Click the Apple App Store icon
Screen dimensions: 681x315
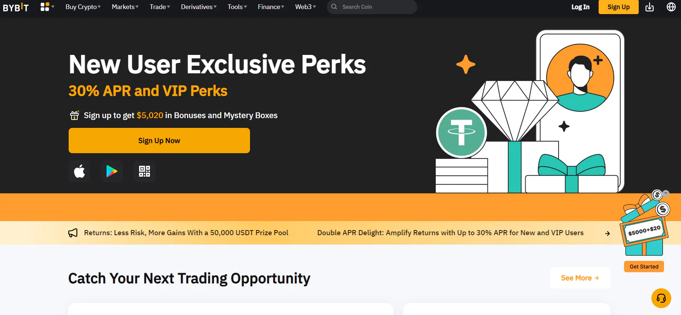(x=79, y=171)
